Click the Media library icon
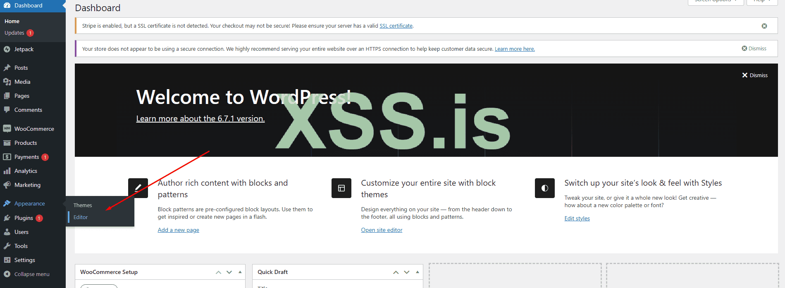The width and height of the screenshot is (785, 288). coord(7,82)
